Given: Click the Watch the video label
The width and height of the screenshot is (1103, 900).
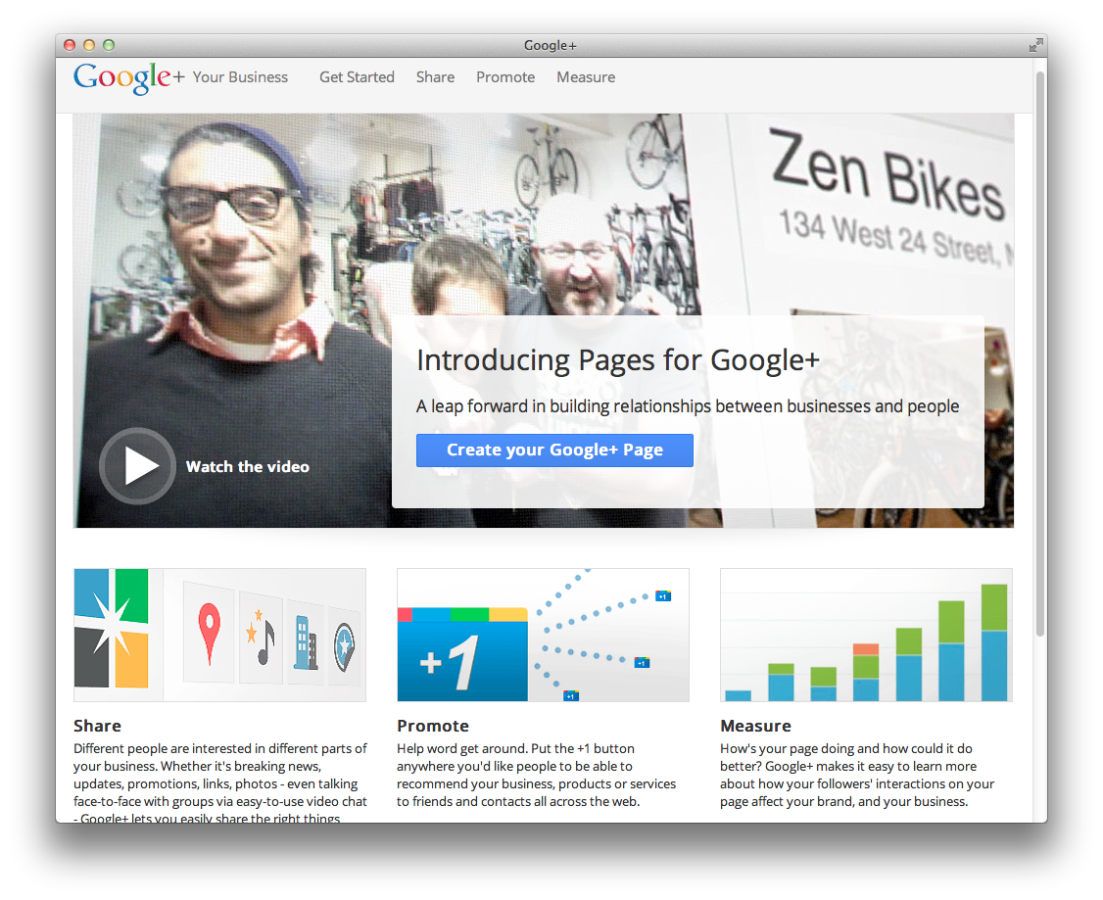Looking at the screenshot, I should (248, 467).
